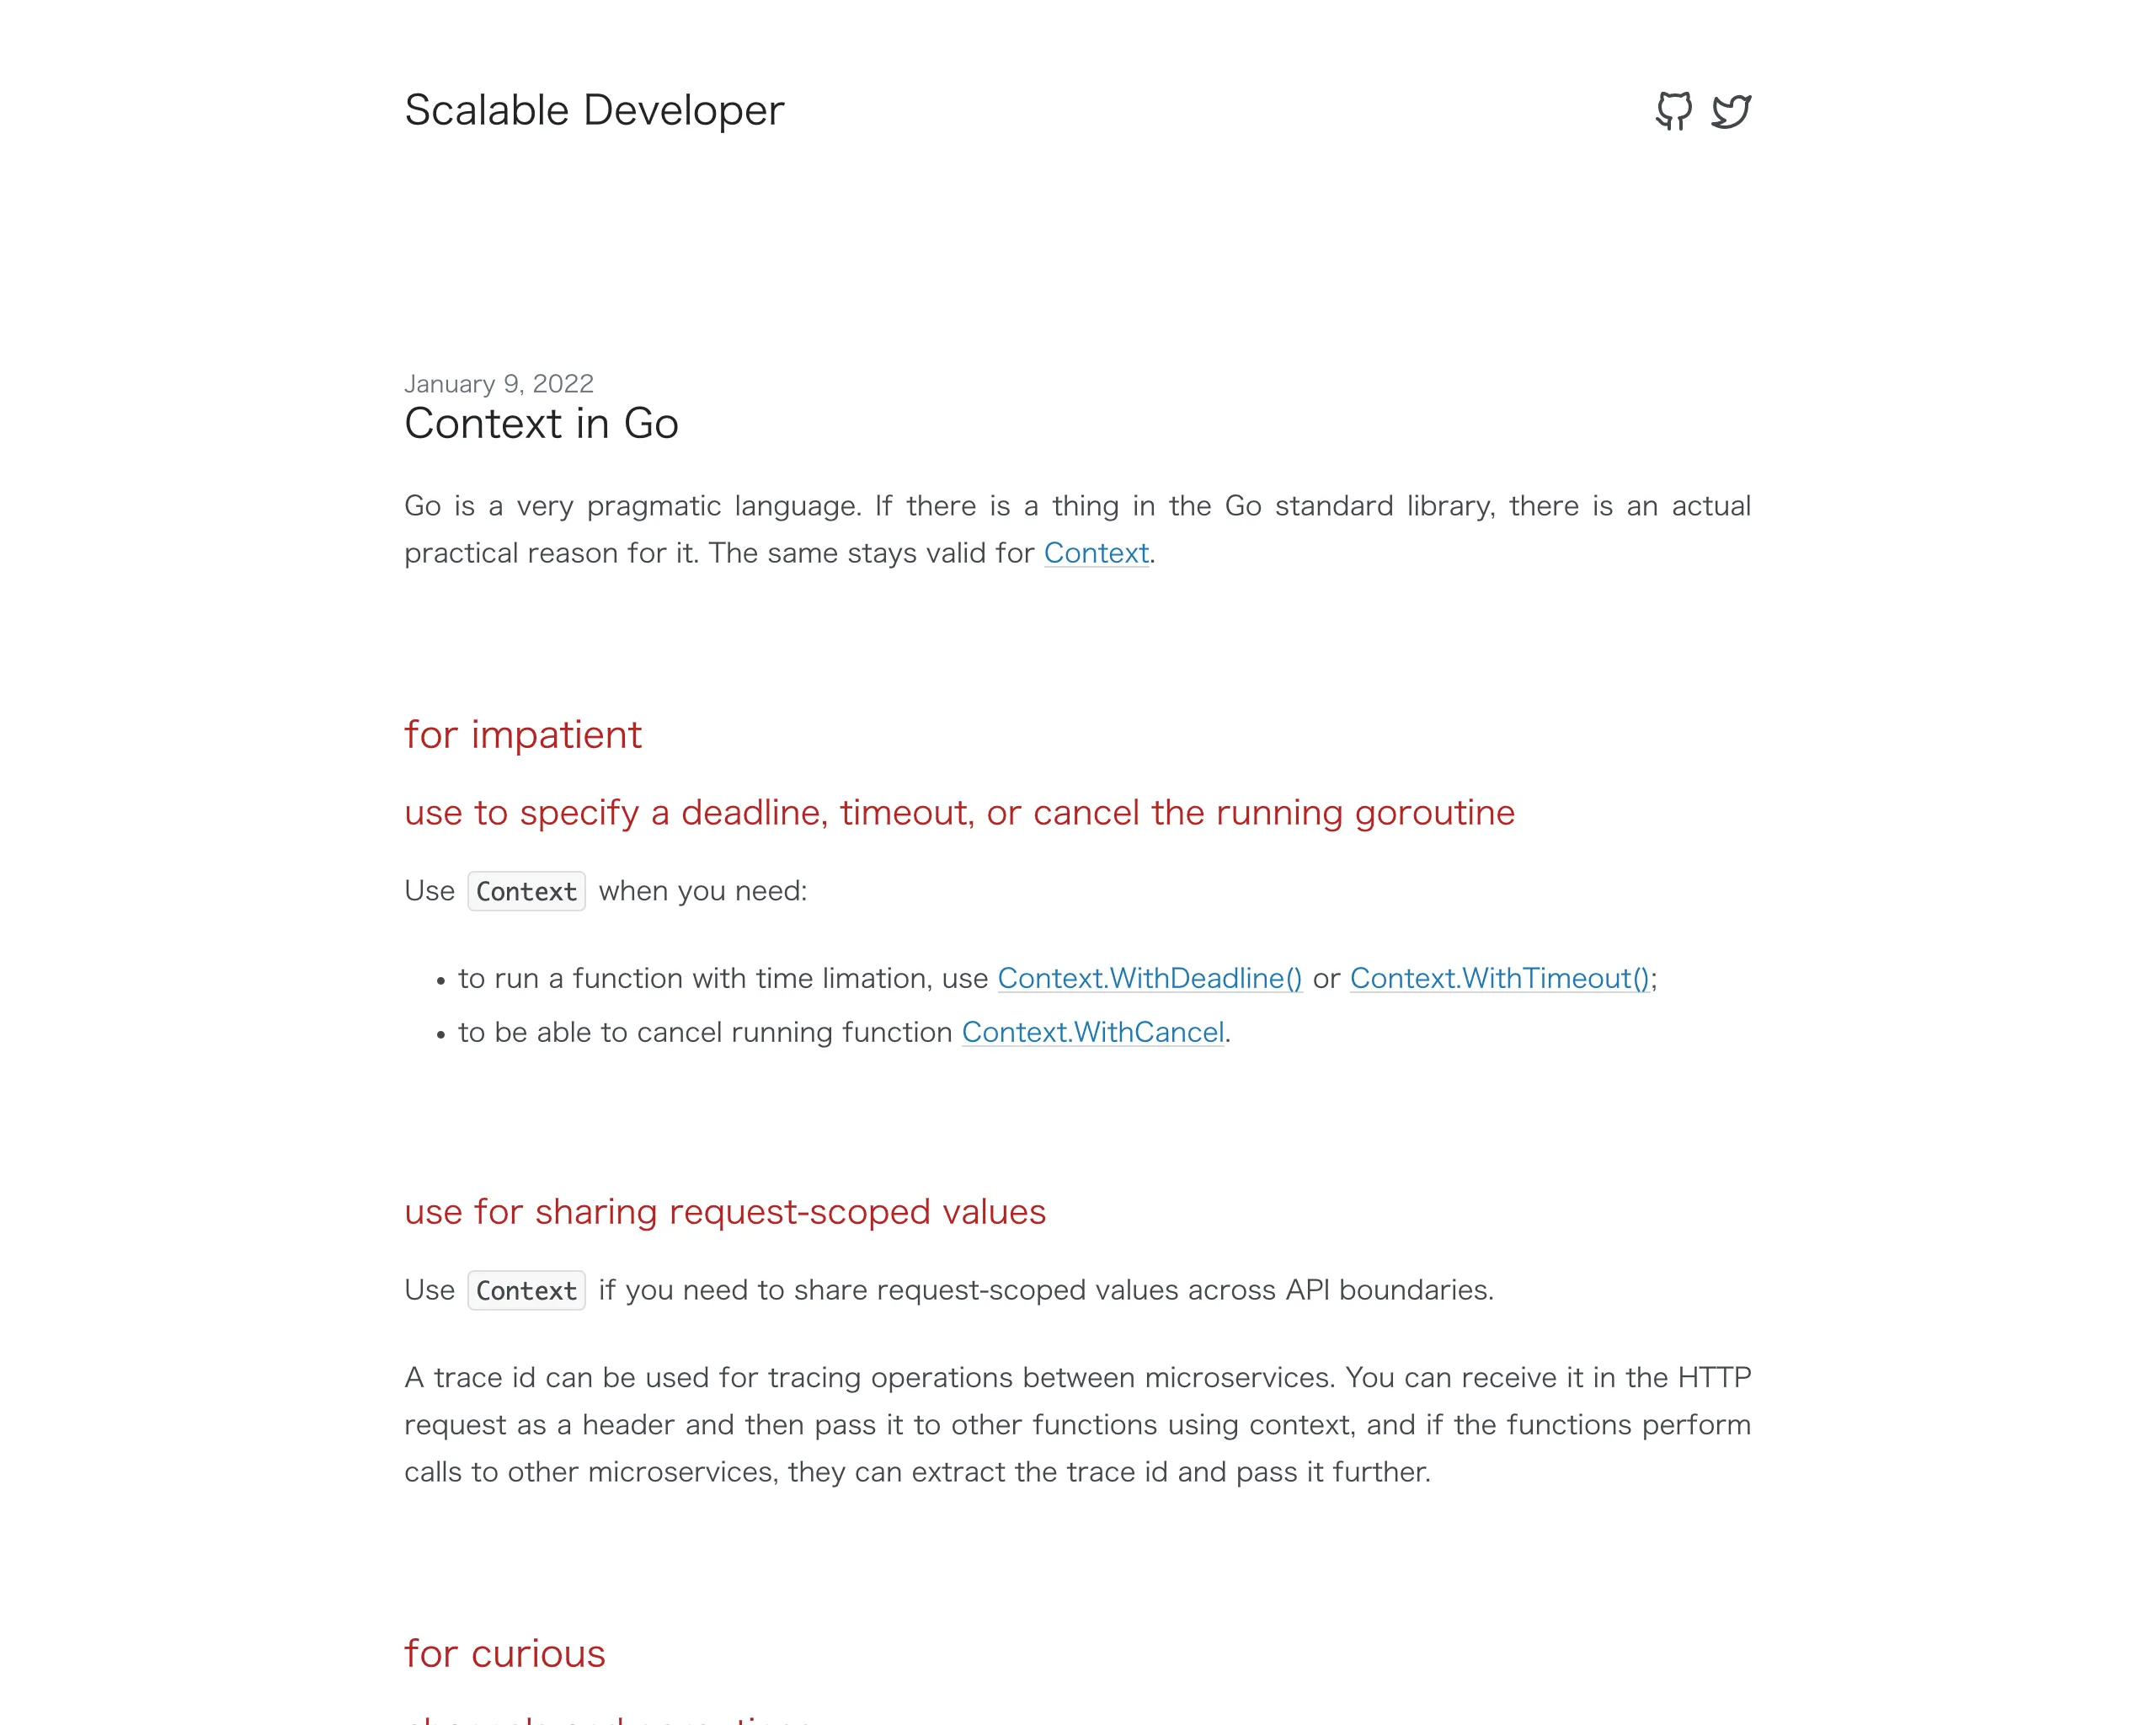
Task: Click the GitHub icon in header
Action: point(1672,111)
